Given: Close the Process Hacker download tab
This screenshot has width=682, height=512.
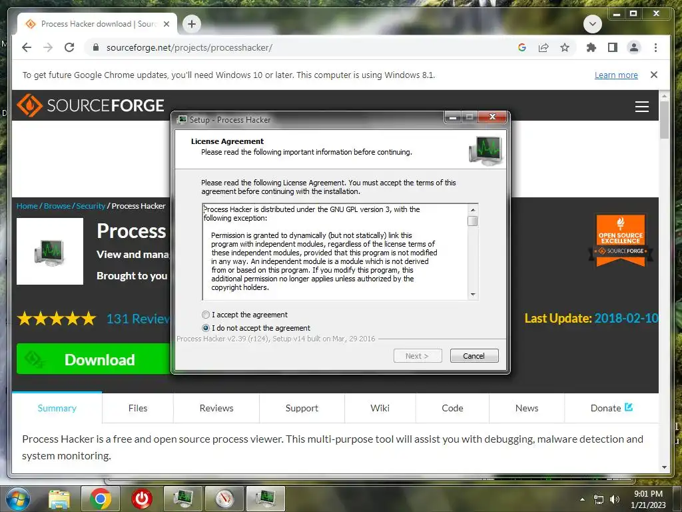Looking at the screenshot, I should click(x=166, y=24).
